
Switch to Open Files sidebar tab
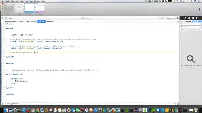(x=188, y=21)
